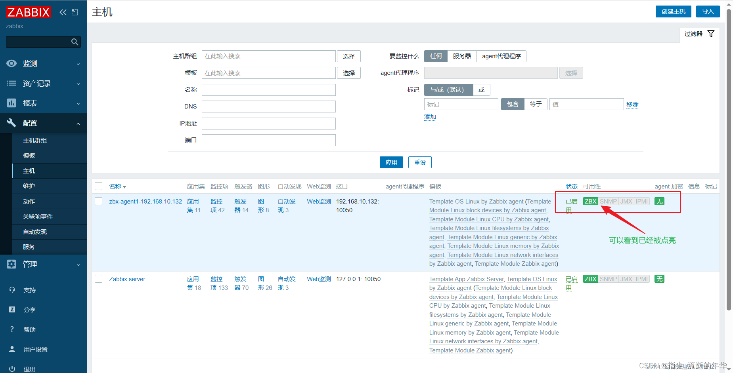Click the 重设 filter button

click(x=420, y=162)
